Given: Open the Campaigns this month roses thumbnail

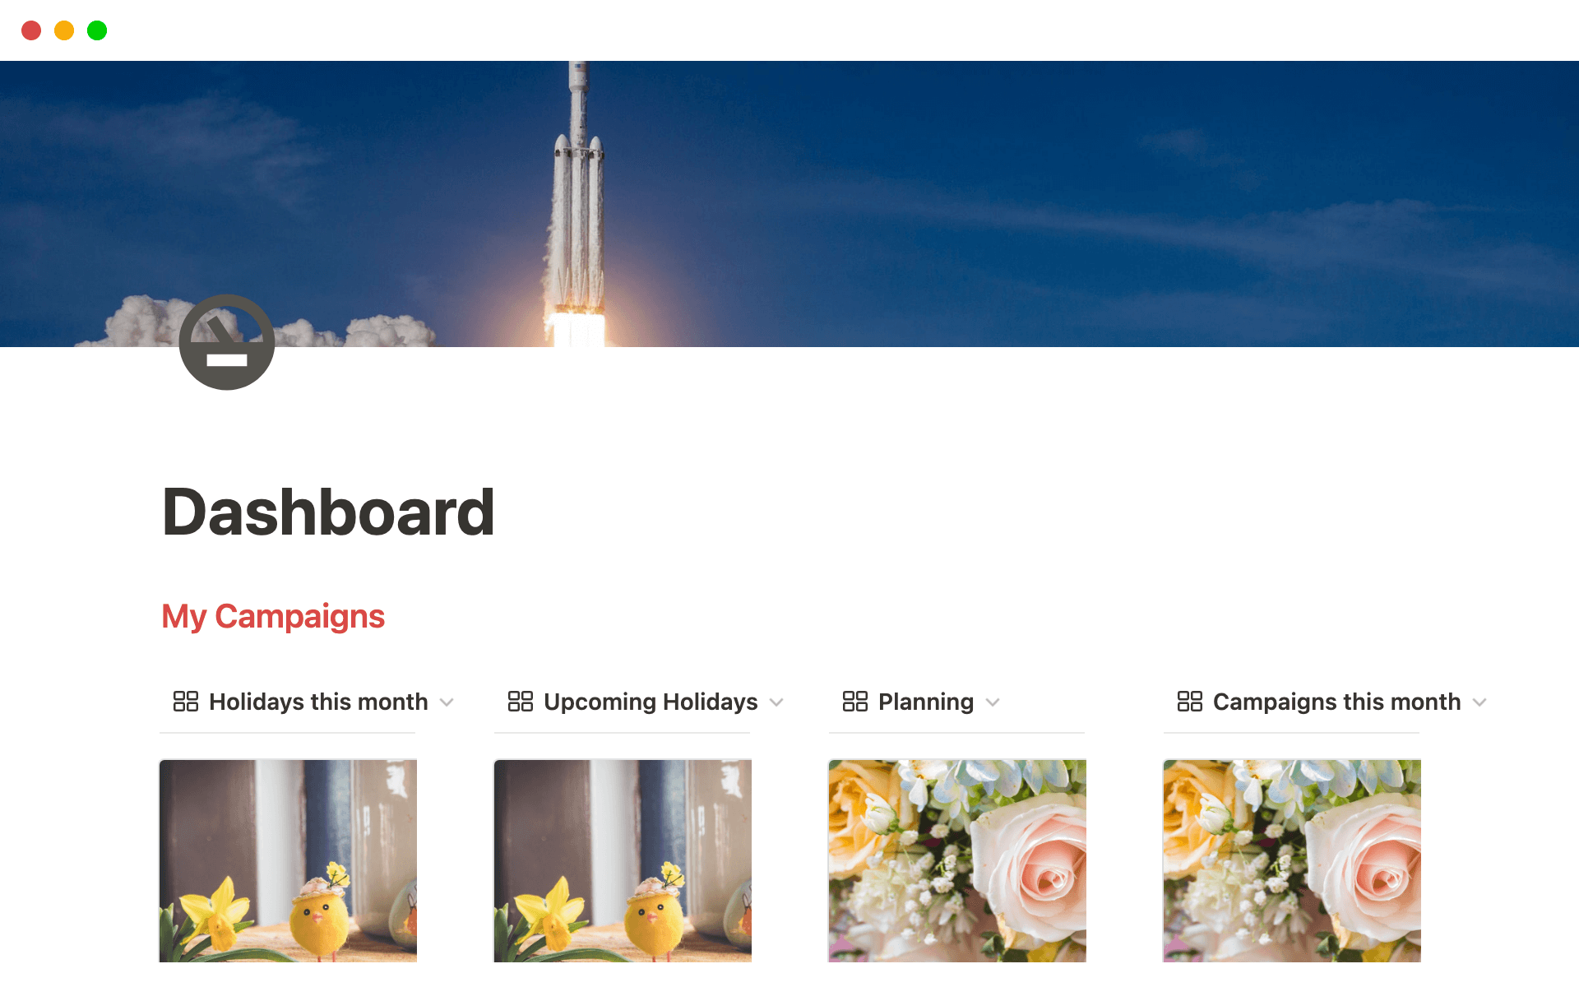Looking at the screenshot, I should click(x=1293, y=860).
